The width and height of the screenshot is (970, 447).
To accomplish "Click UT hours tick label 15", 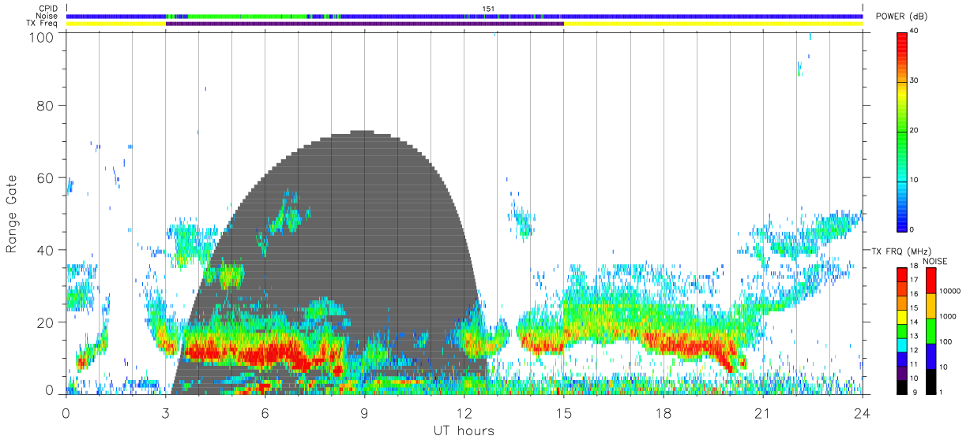I will coord(564,412).
